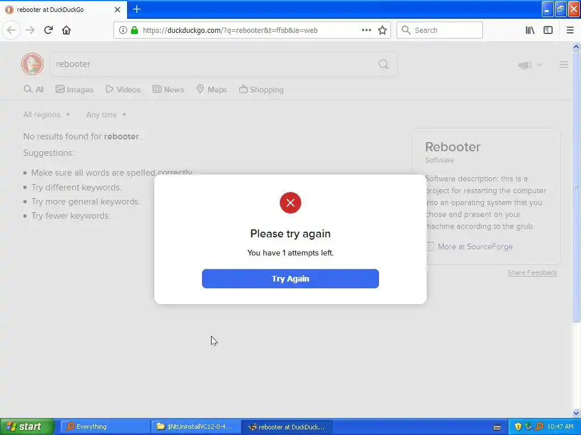
Task: Click the Rebooter heading in info box
Action: point(452,147)
